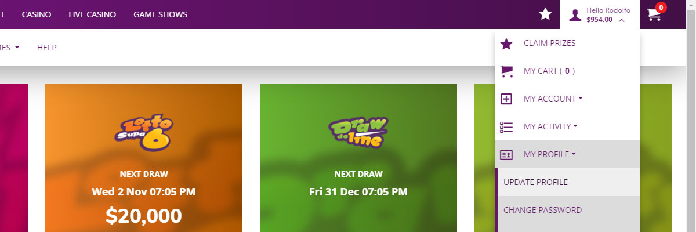
Task: Open the Casino section
Action: [36, 14]
